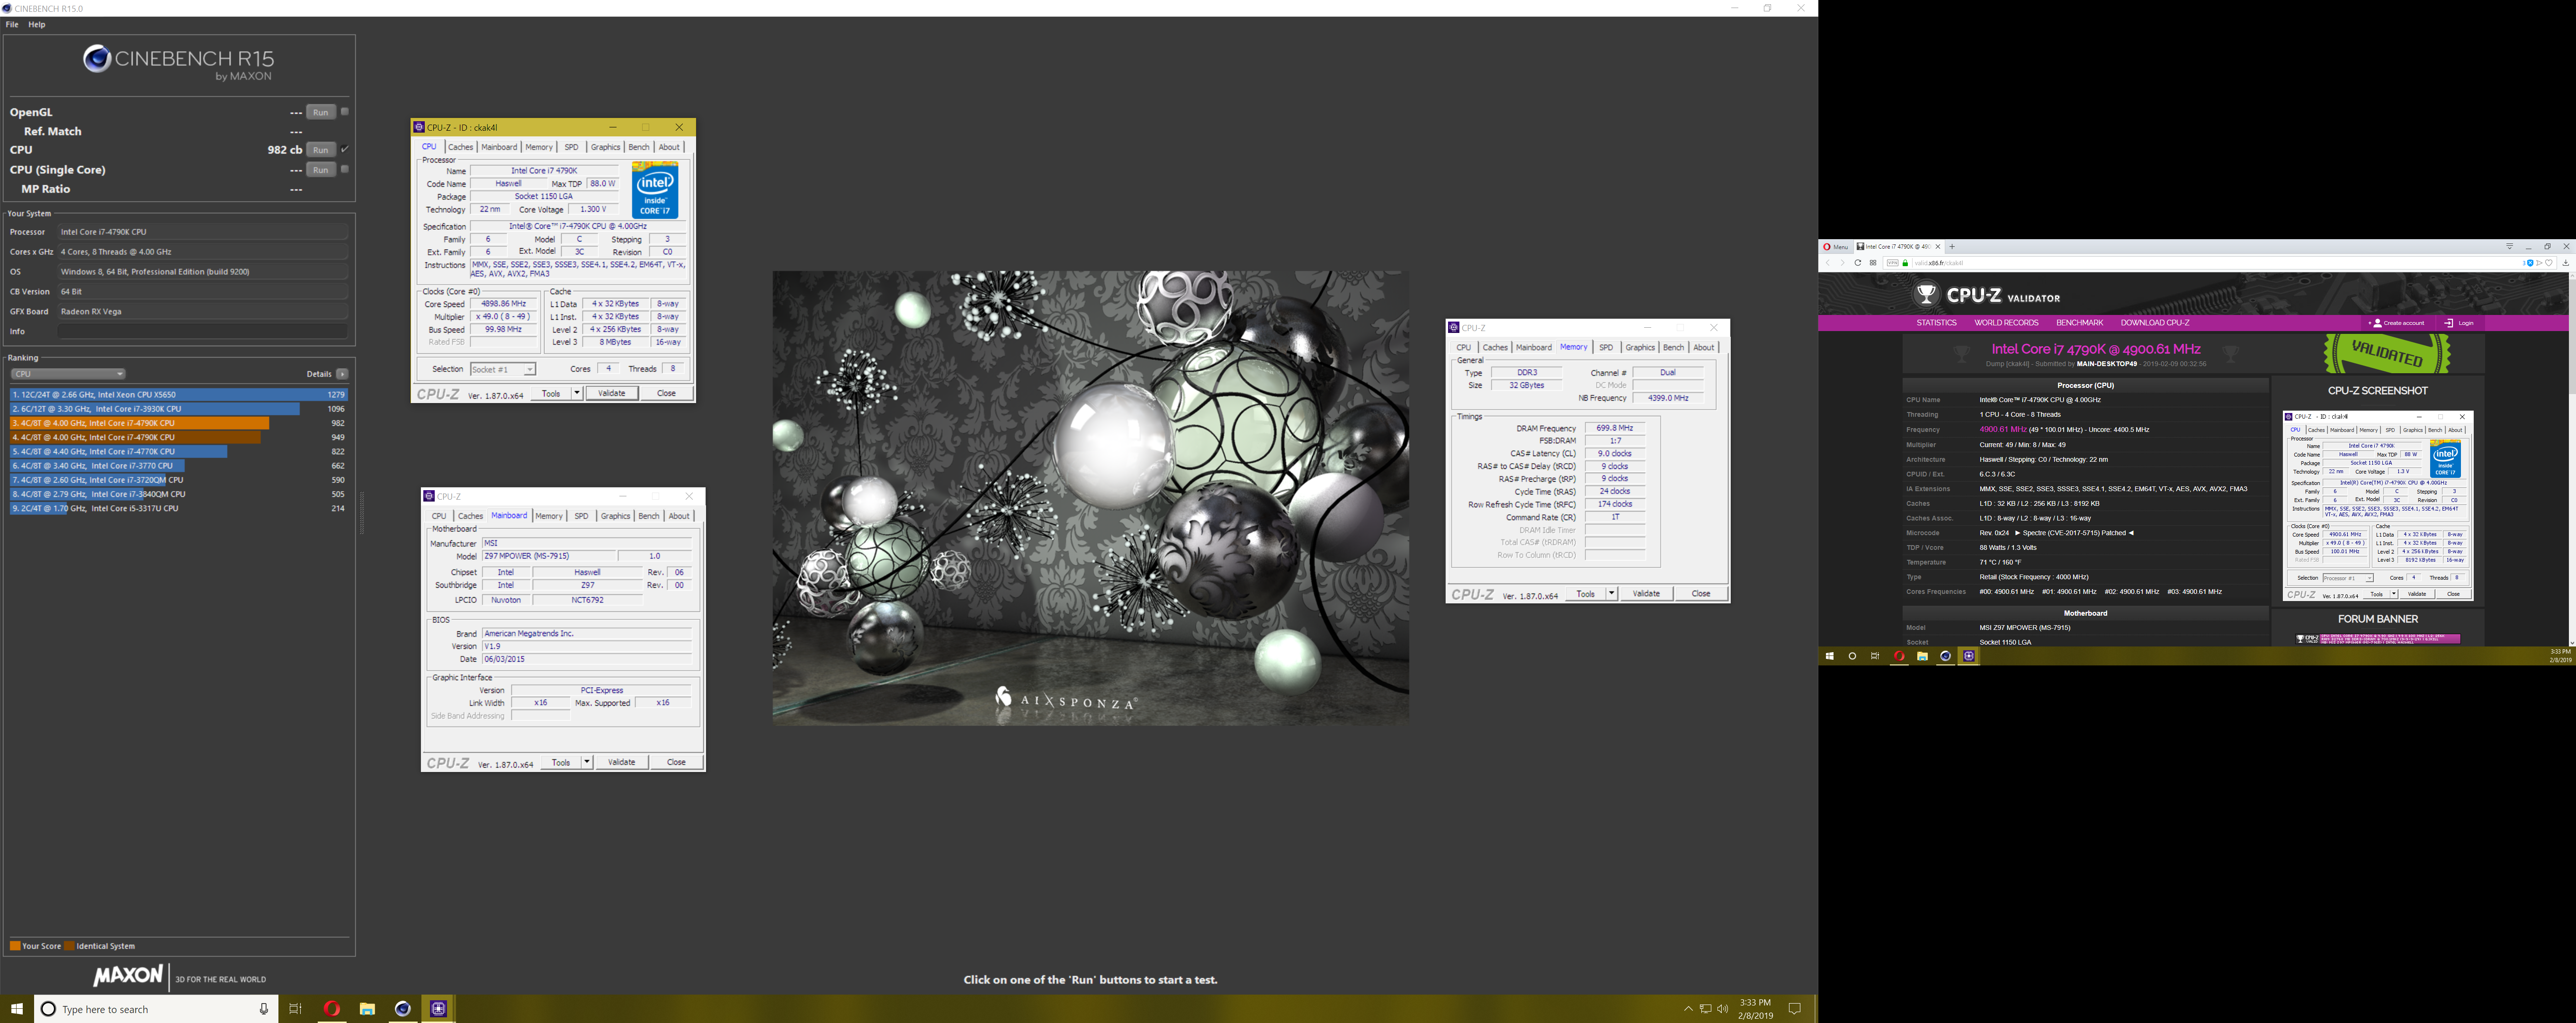2576x1023 pixels.
Task: Click the Info input field in Your System
Action: point(202,331)
